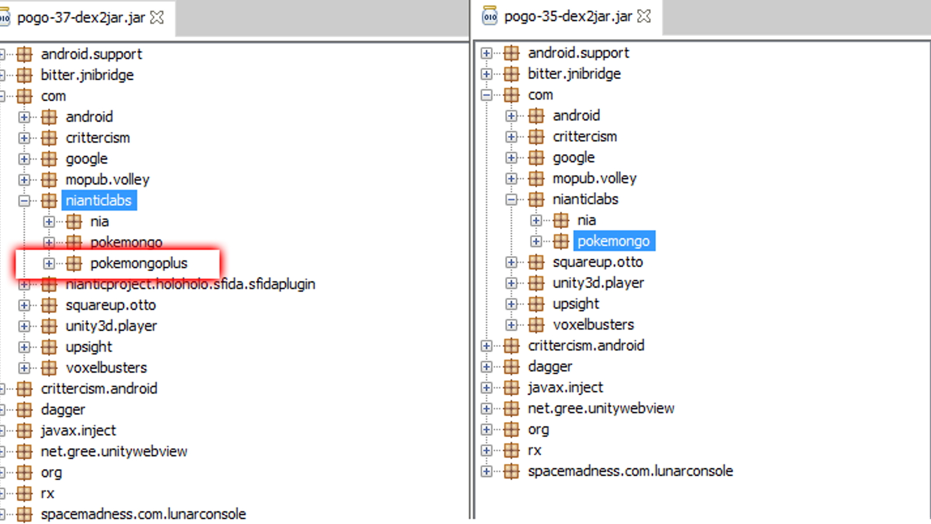Expand spacemadness.com.lunarconsole node in pogo-35 pane

(486, 471)
